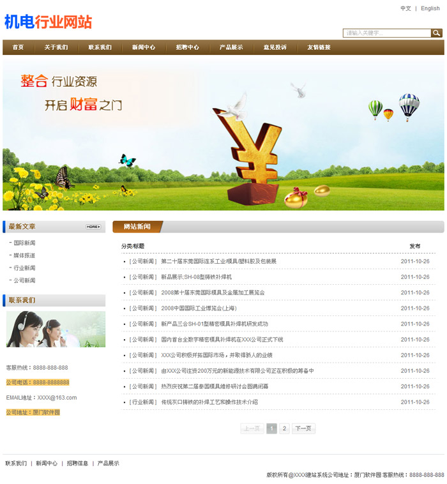Click the 上一页 previous page button

[252, 428]
